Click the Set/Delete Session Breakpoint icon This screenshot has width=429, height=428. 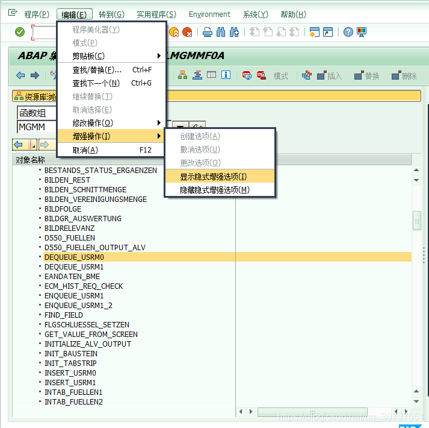[x=247, y=75]
